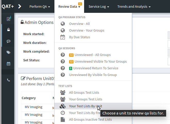Image resolution: width=170 pixels, height=124 pixels.
Task: Open Unreviewed - All Groups
Action: click(x=93, y=55)
